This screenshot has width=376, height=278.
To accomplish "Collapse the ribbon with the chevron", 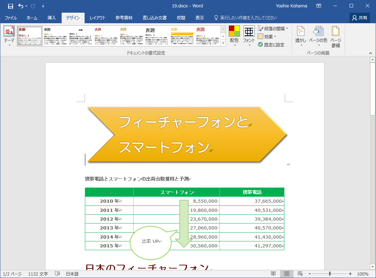I will tap(370, 53).
